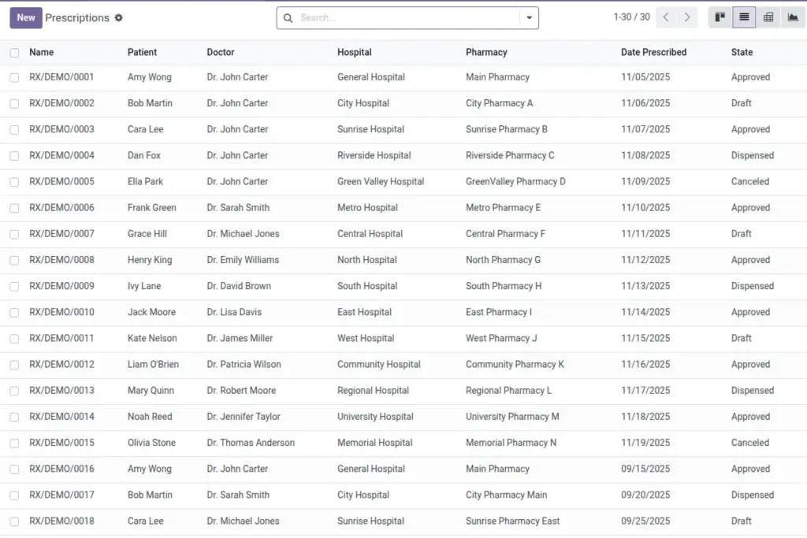Check the box for RX/DEMO/0001

point(14,78)
